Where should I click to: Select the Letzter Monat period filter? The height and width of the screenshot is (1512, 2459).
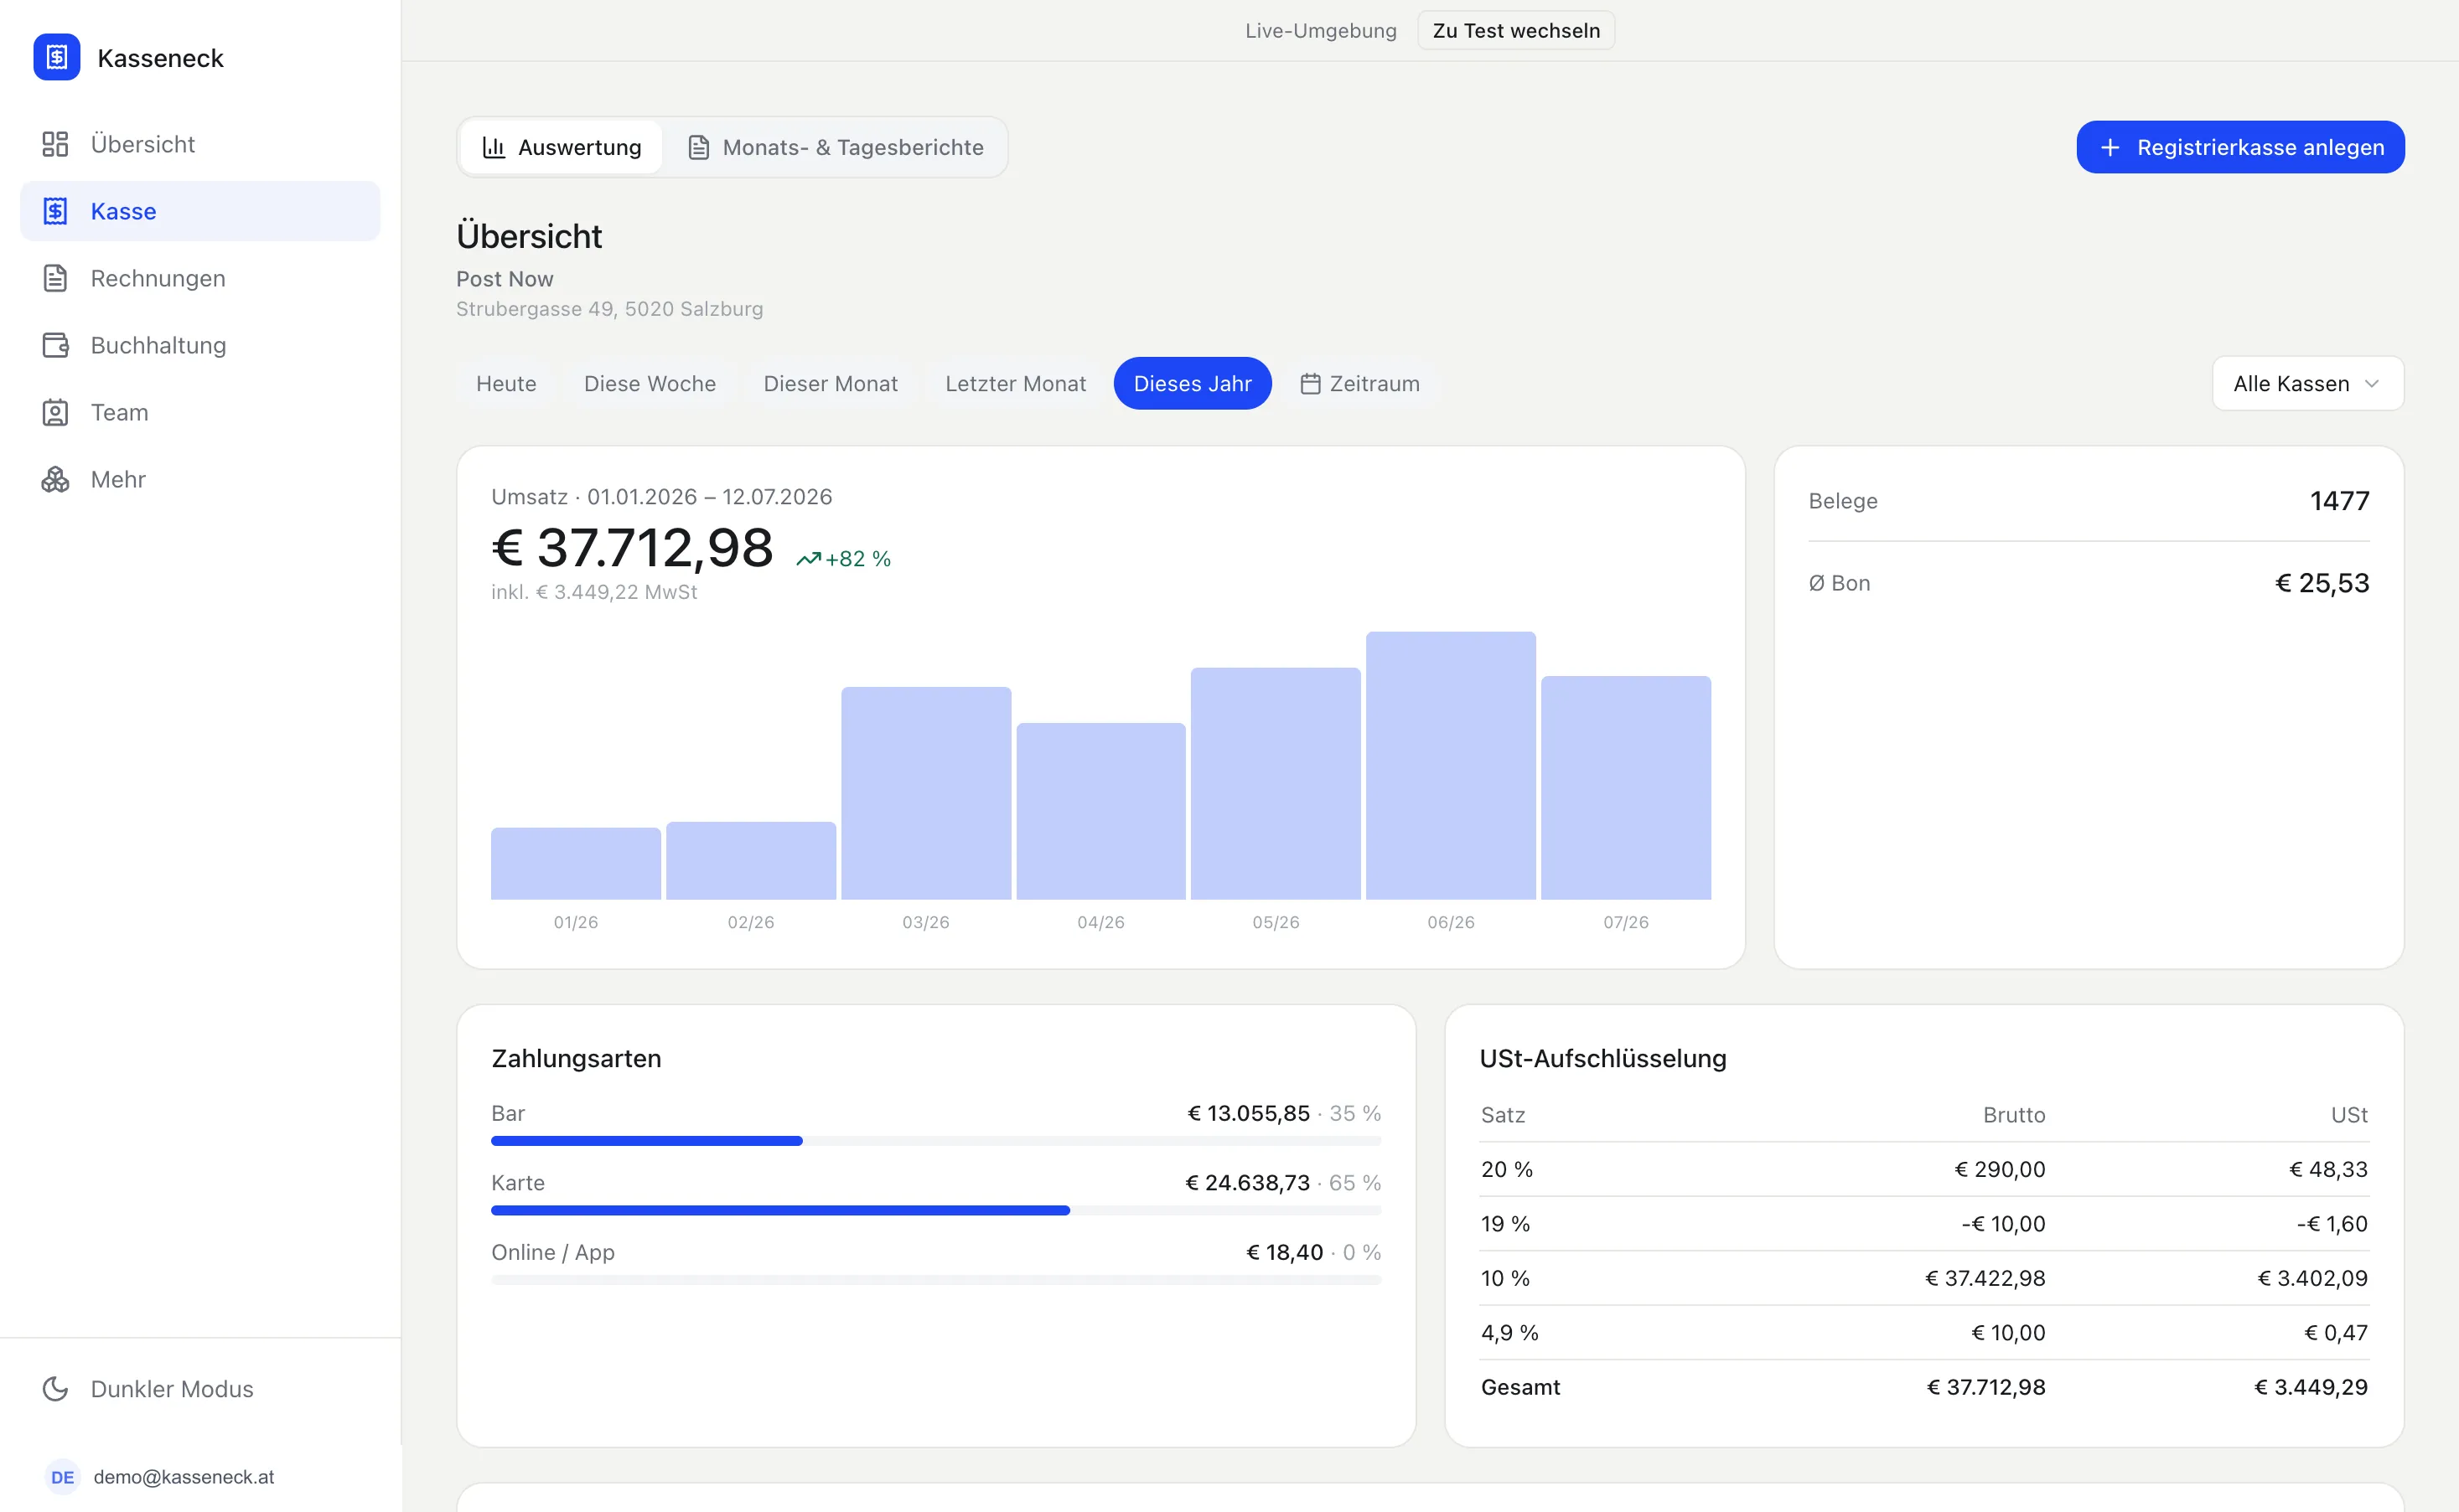[x=1016, y=384]
